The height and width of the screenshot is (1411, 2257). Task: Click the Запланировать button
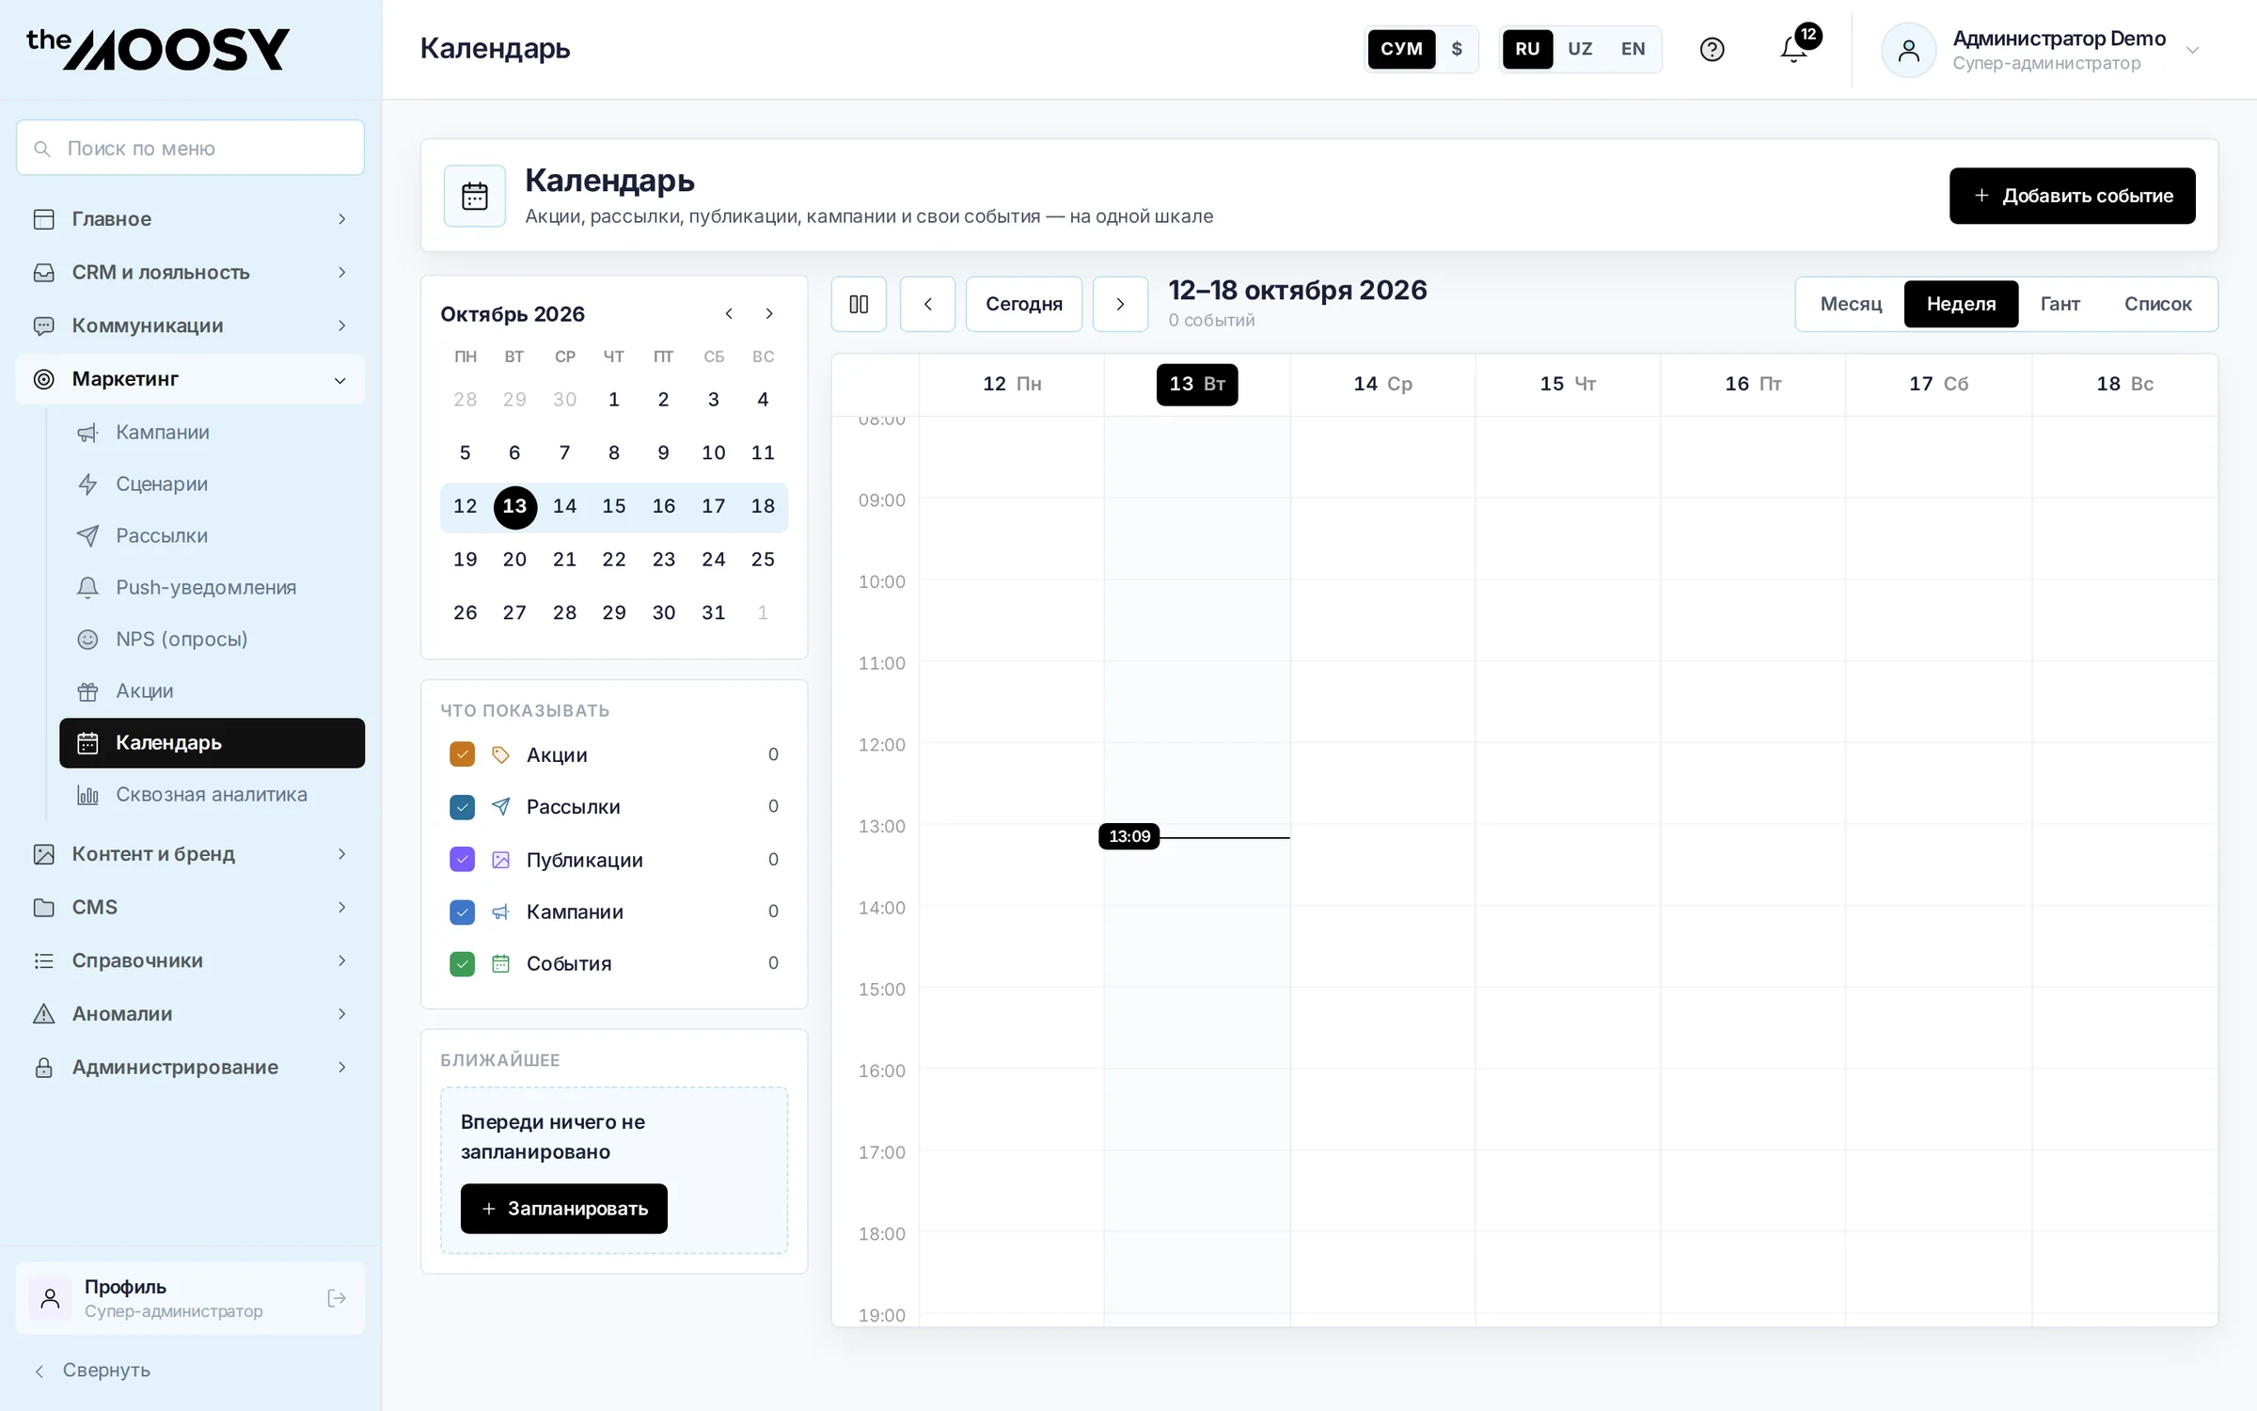click(563, 1209)
